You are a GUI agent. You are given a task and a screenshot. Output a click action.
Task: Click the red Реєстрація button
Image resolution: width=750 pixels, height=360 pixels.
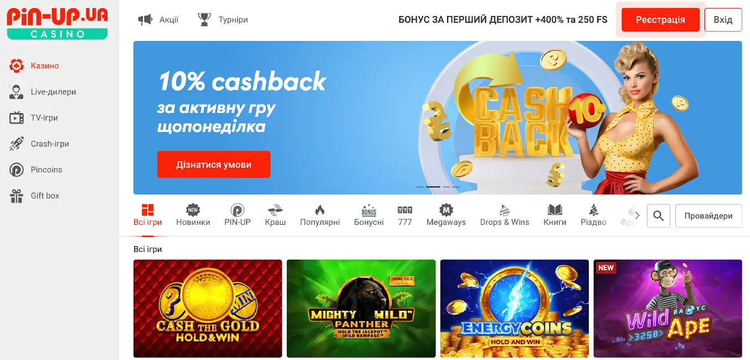pyautogui.click(x=660, y=20)
